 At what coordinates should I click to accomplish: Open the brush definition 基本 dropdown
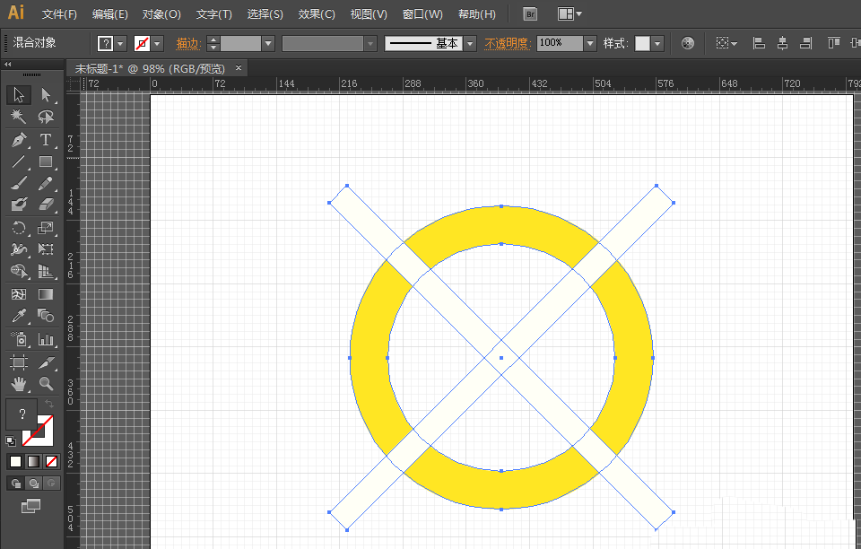point(470,43)
